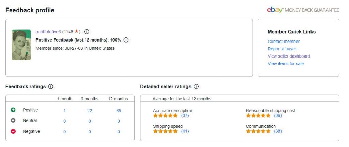The width and height of the screenshot is (349, 147).
Task: Click the Shipping speed star rating
Action: [165, 131]
